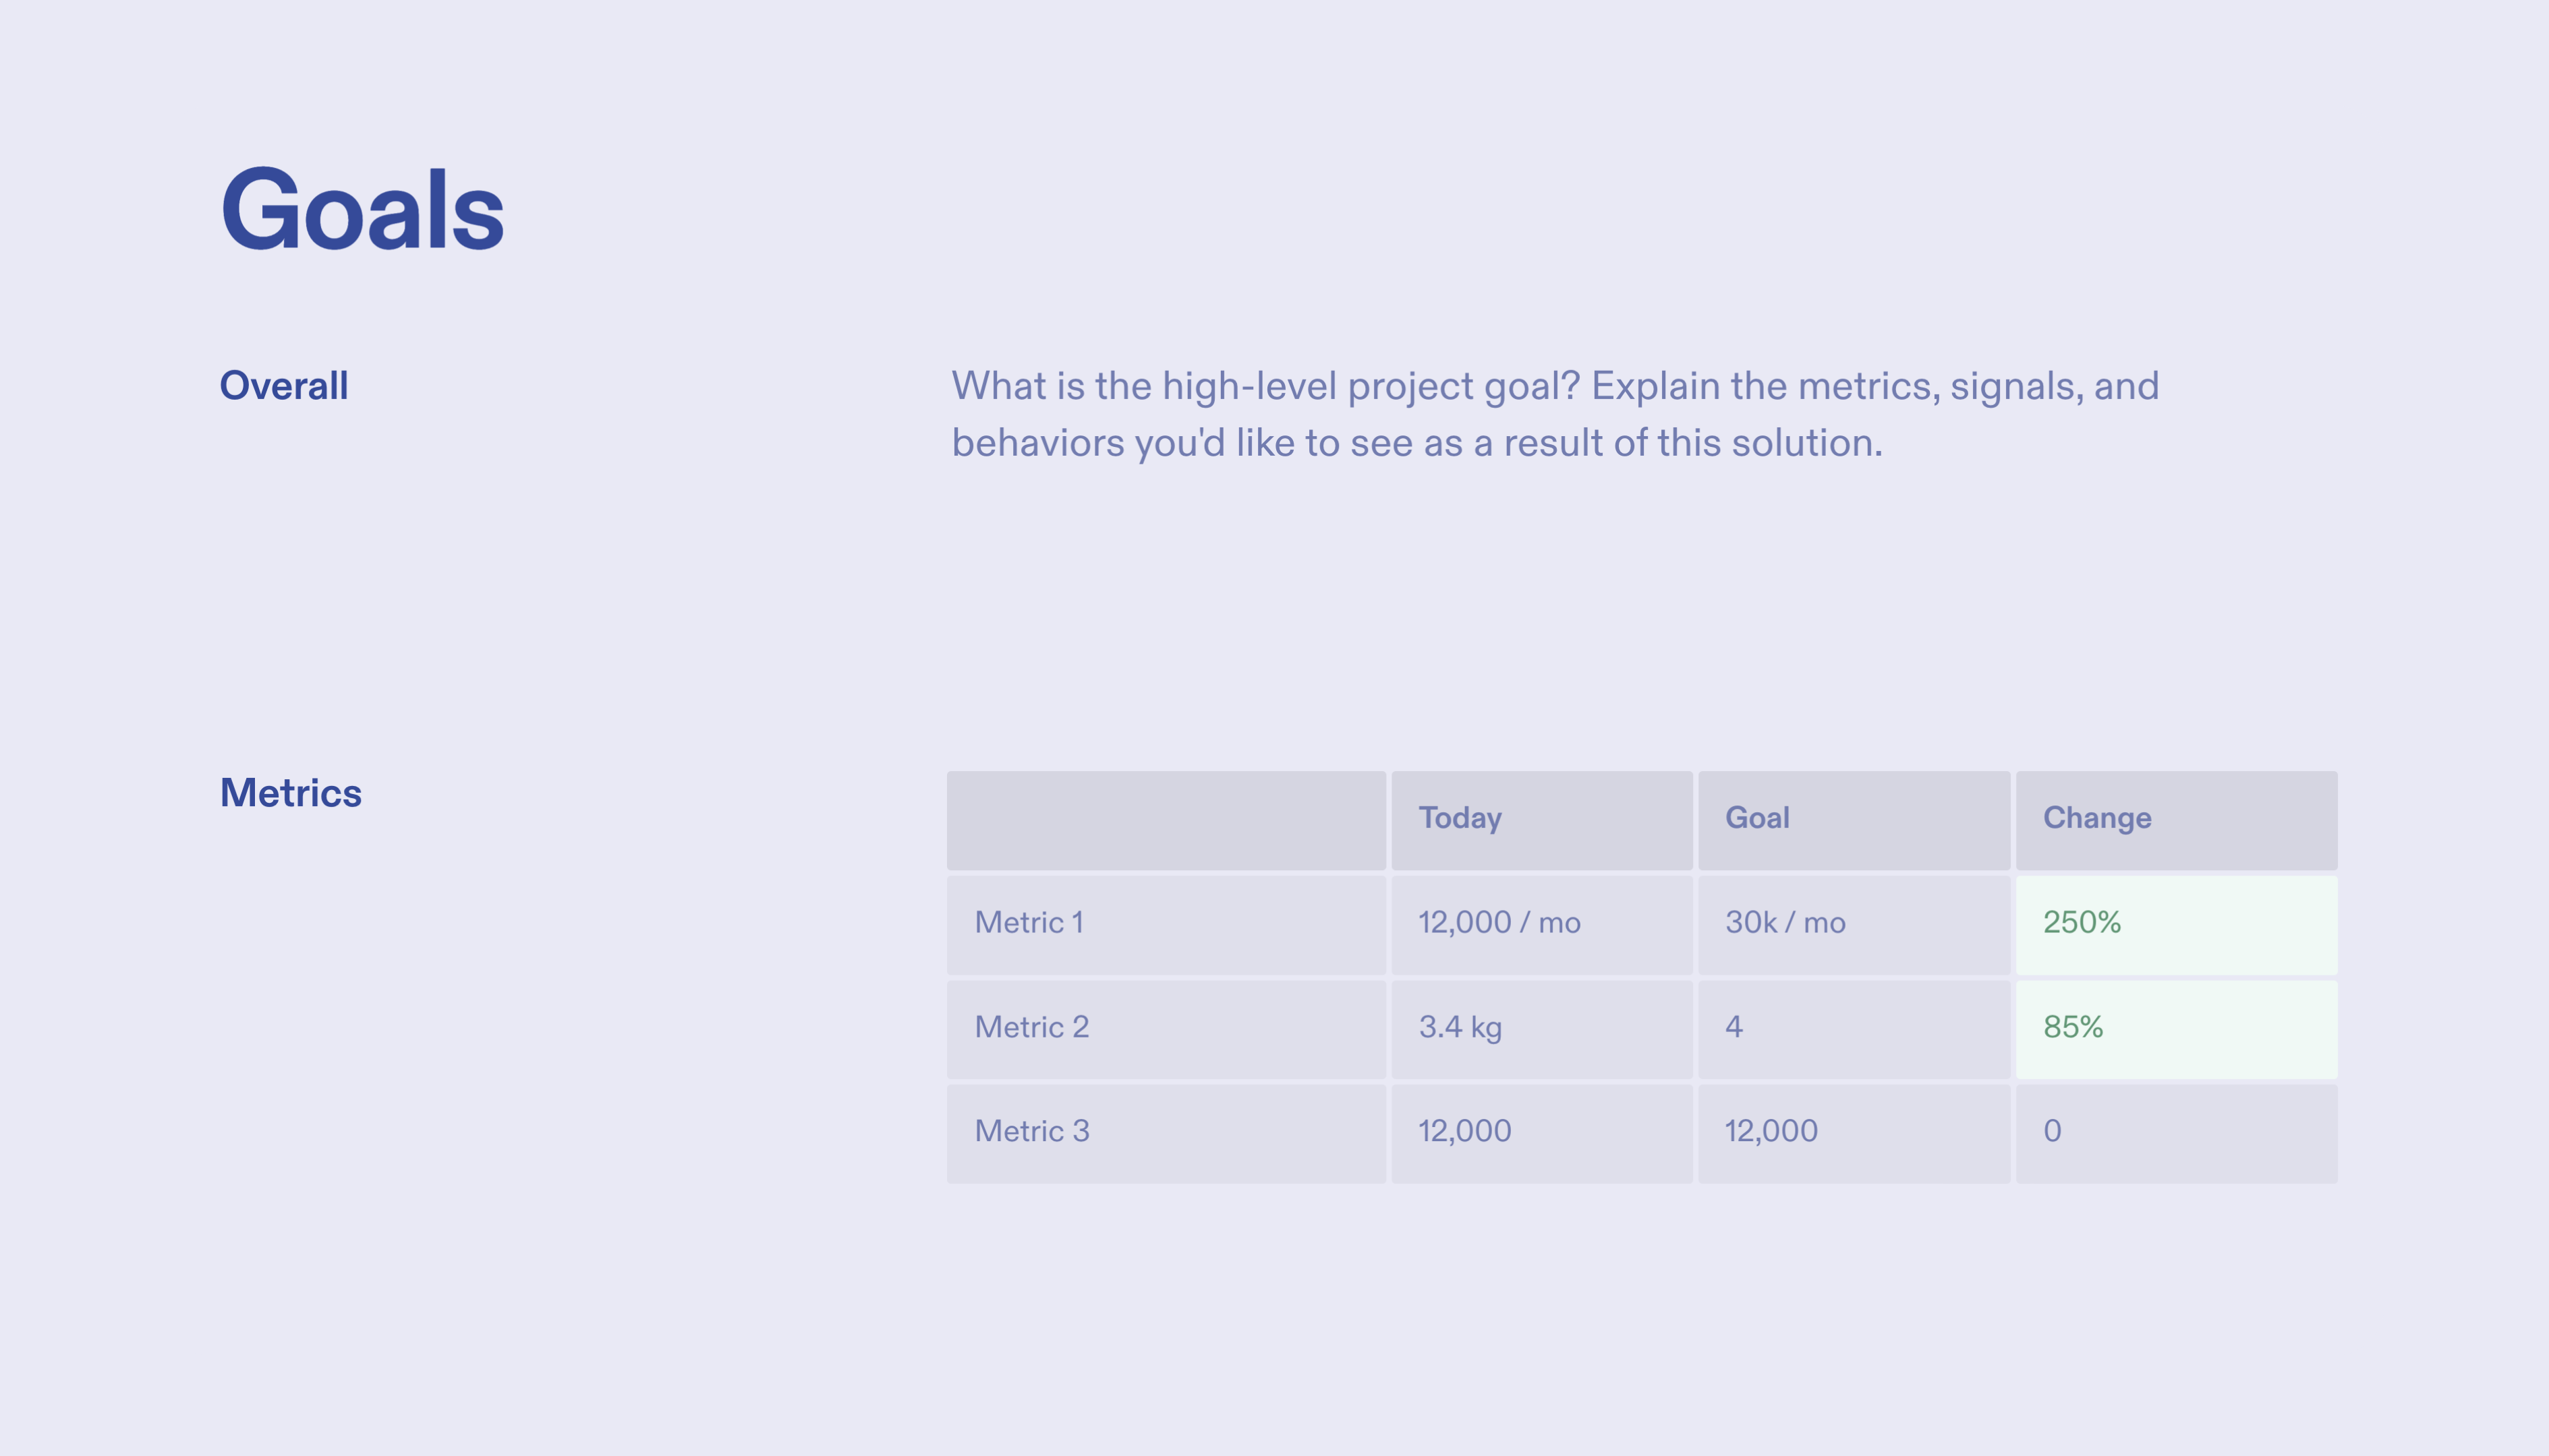
Task: Select the Metrics section heading
Action: 290,793
